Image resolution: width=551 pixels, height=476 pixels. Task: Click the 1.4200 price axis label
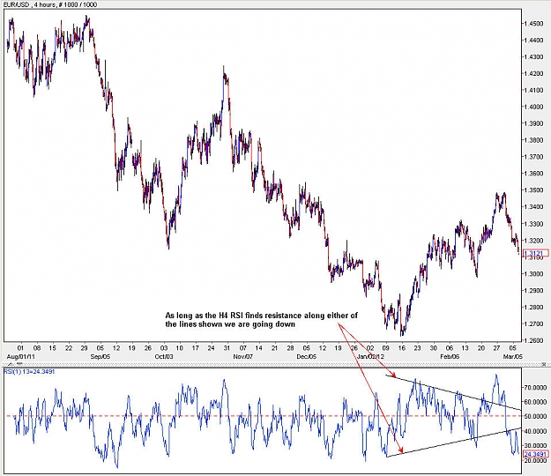(x=533, y=74)
